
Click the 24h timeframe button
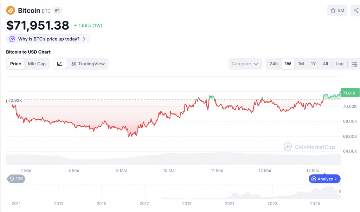click(x=274, y=64)
